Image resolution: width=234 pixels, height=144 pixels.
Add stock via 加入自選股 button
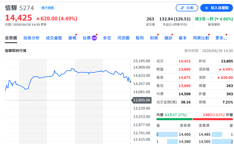tap(217, 8)
